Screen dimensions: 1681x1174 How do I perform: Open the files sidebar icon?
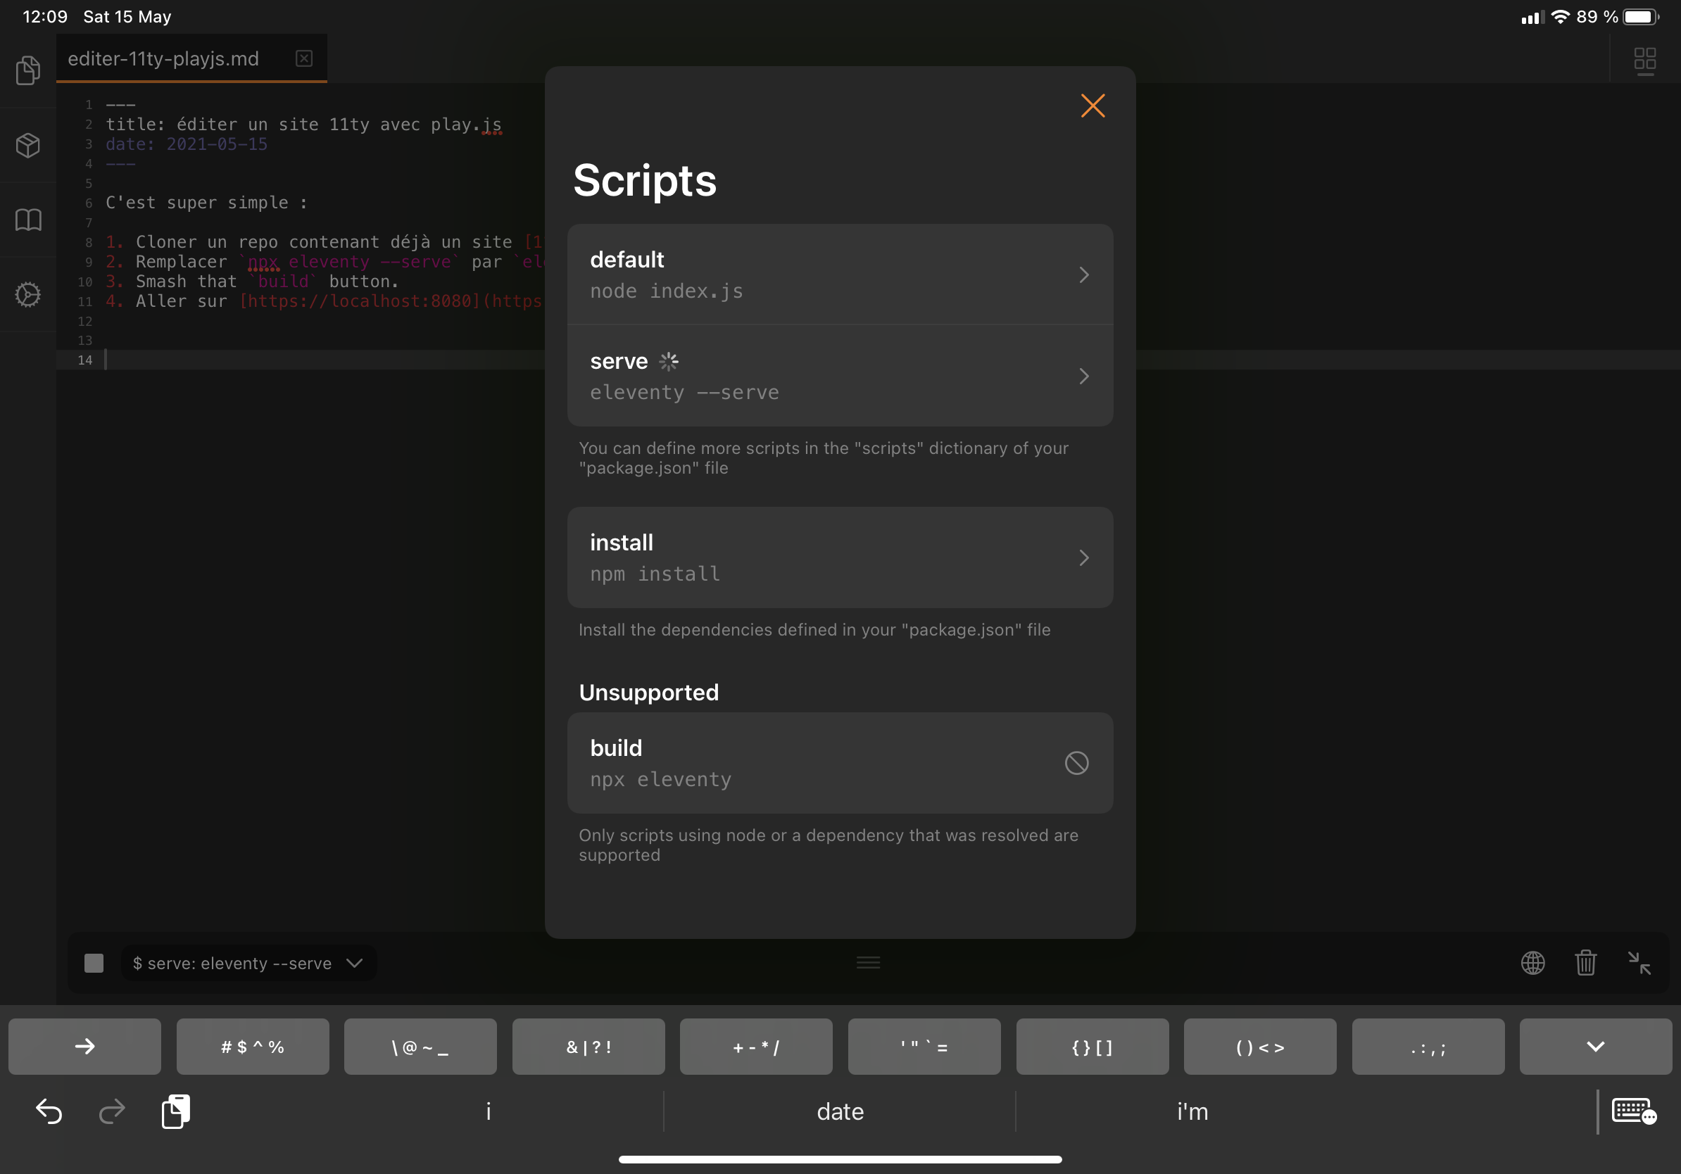pyautogui.click(x=28, y=70)
